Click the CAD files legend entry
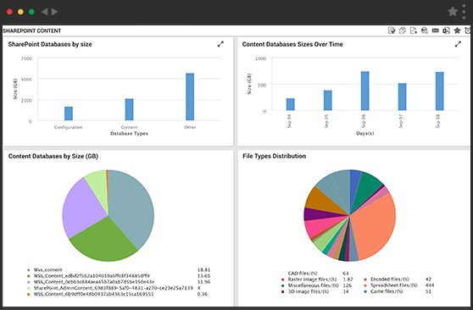This screenshot has height=310, width=473. [303, 274]
